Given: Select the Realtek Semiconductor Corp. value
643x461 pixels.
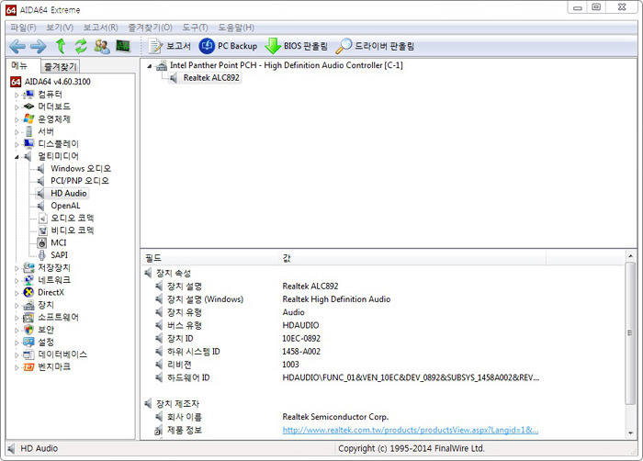Looking at the screenshot, I should (335, 417).
